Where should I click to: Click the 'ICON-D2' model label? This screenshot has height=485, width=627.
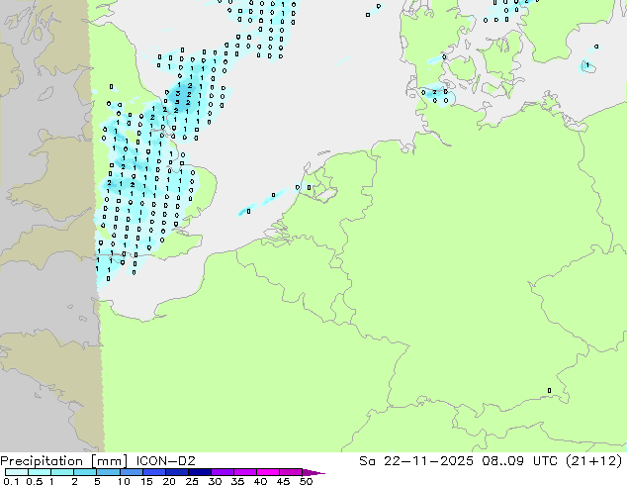coord(165,461)
